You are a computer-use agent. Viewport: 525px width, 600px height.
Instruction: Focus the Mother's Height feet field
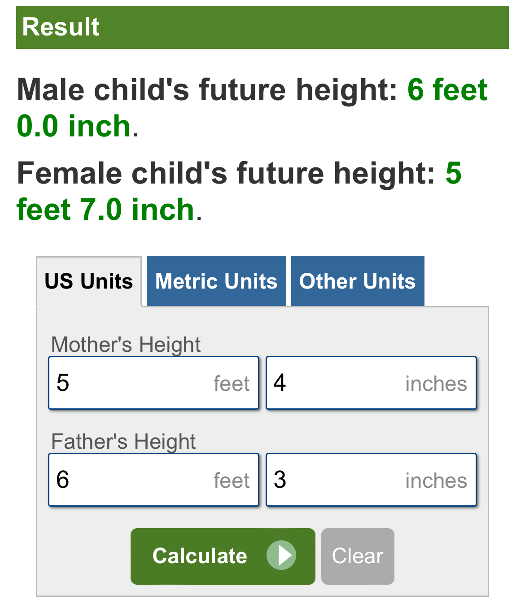[135, 383]
